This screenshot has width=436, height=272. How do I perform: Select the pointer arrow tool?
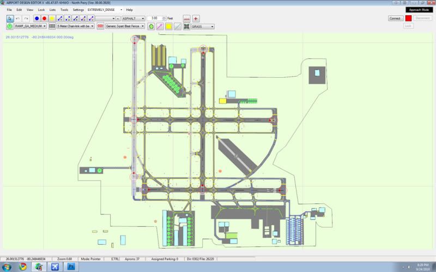10,18
